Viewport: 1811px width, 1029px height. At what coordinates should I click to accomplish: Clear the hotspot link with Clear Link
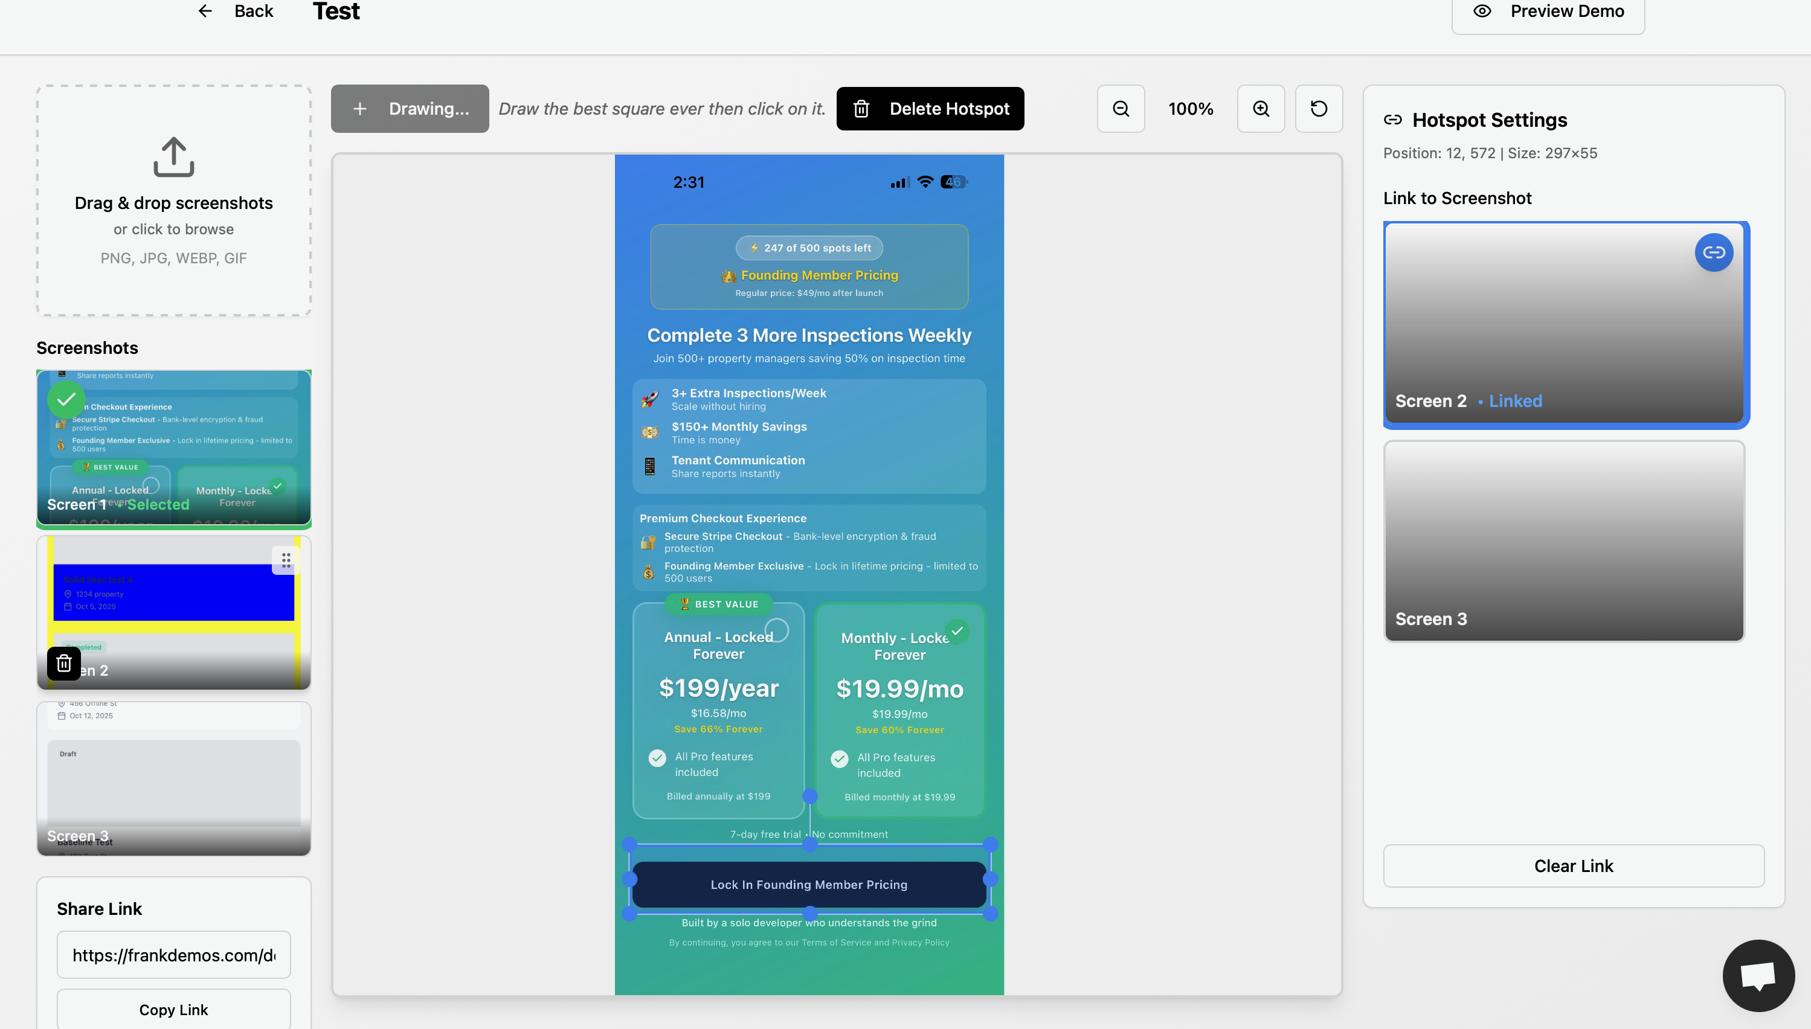[1573, 866]
